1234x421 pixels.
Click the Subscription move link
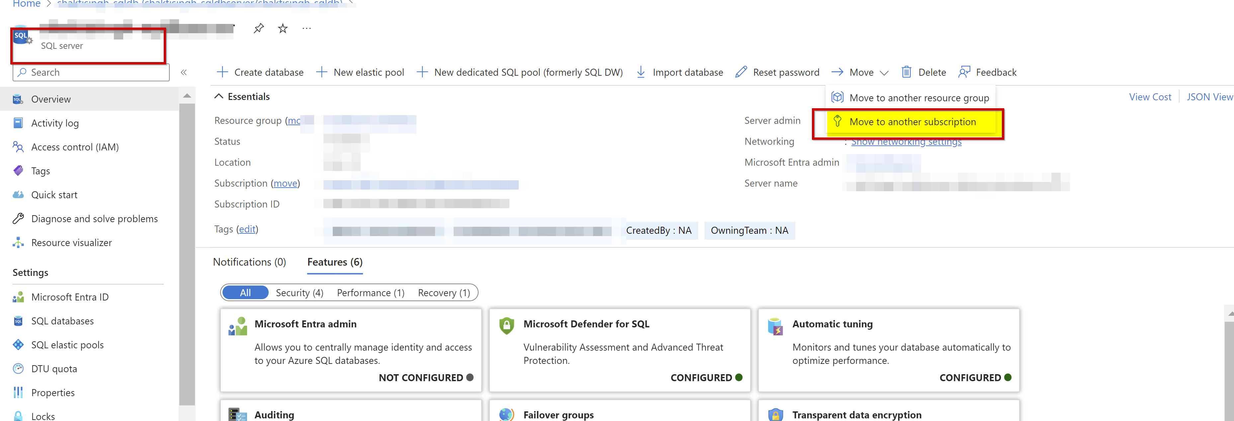(285, 183)
